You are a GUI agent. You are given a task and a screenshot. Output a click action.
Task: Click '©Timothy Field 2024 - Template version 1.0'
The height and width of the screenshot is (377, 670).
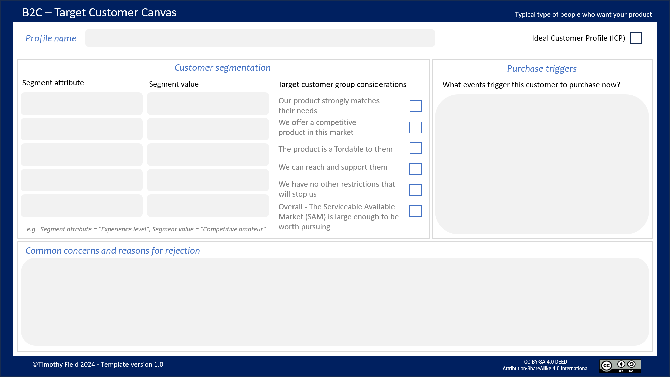click(x=98, y=364)
